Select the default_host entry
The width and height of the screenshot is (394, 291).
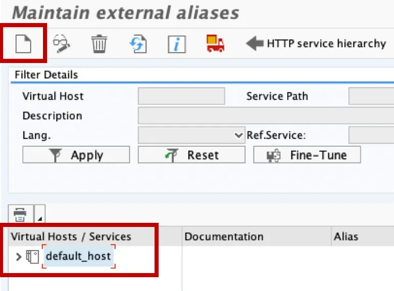click(78, 256)
